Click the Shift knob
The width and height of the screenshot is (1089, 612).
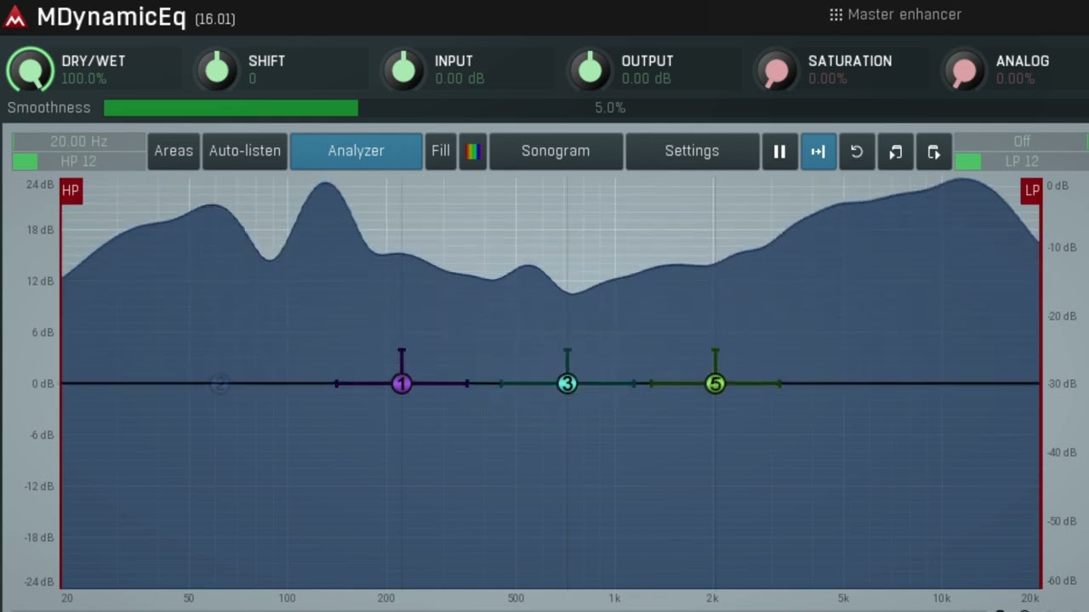[217, 70]
